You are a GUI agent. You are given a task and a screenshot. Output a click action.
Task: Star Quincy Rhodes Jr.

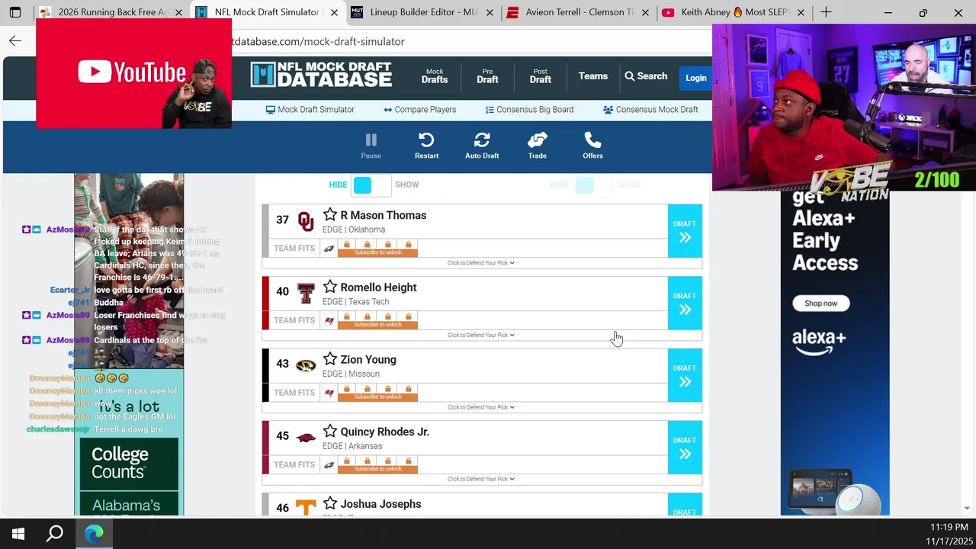[x=329, y=431]
